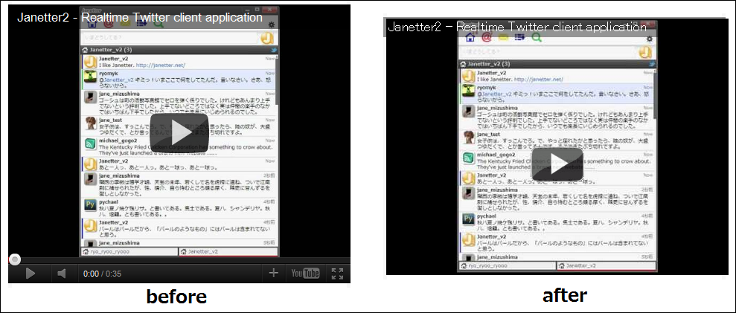Viewport: 736px width, 313px height.
Task: Click the plus (watch later) icon in the 'before' player
Action: (x=273, y=273)
